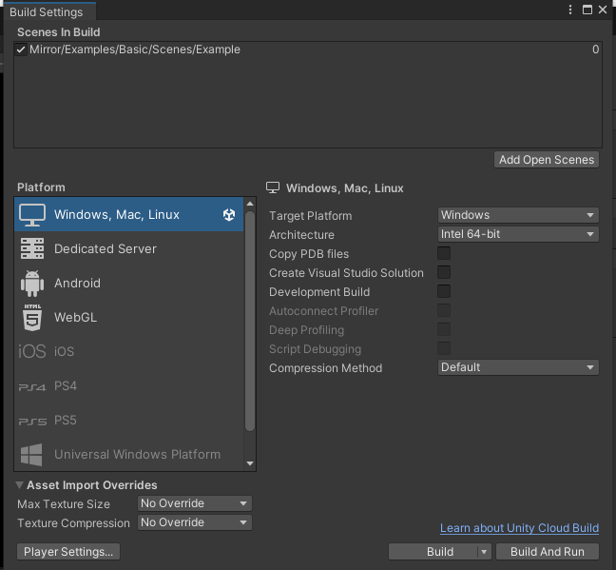Viewport: 616px width, 570px height.
Task: Click the iOS platform icon
Action: pyautogui.click(x=32, y=351)
